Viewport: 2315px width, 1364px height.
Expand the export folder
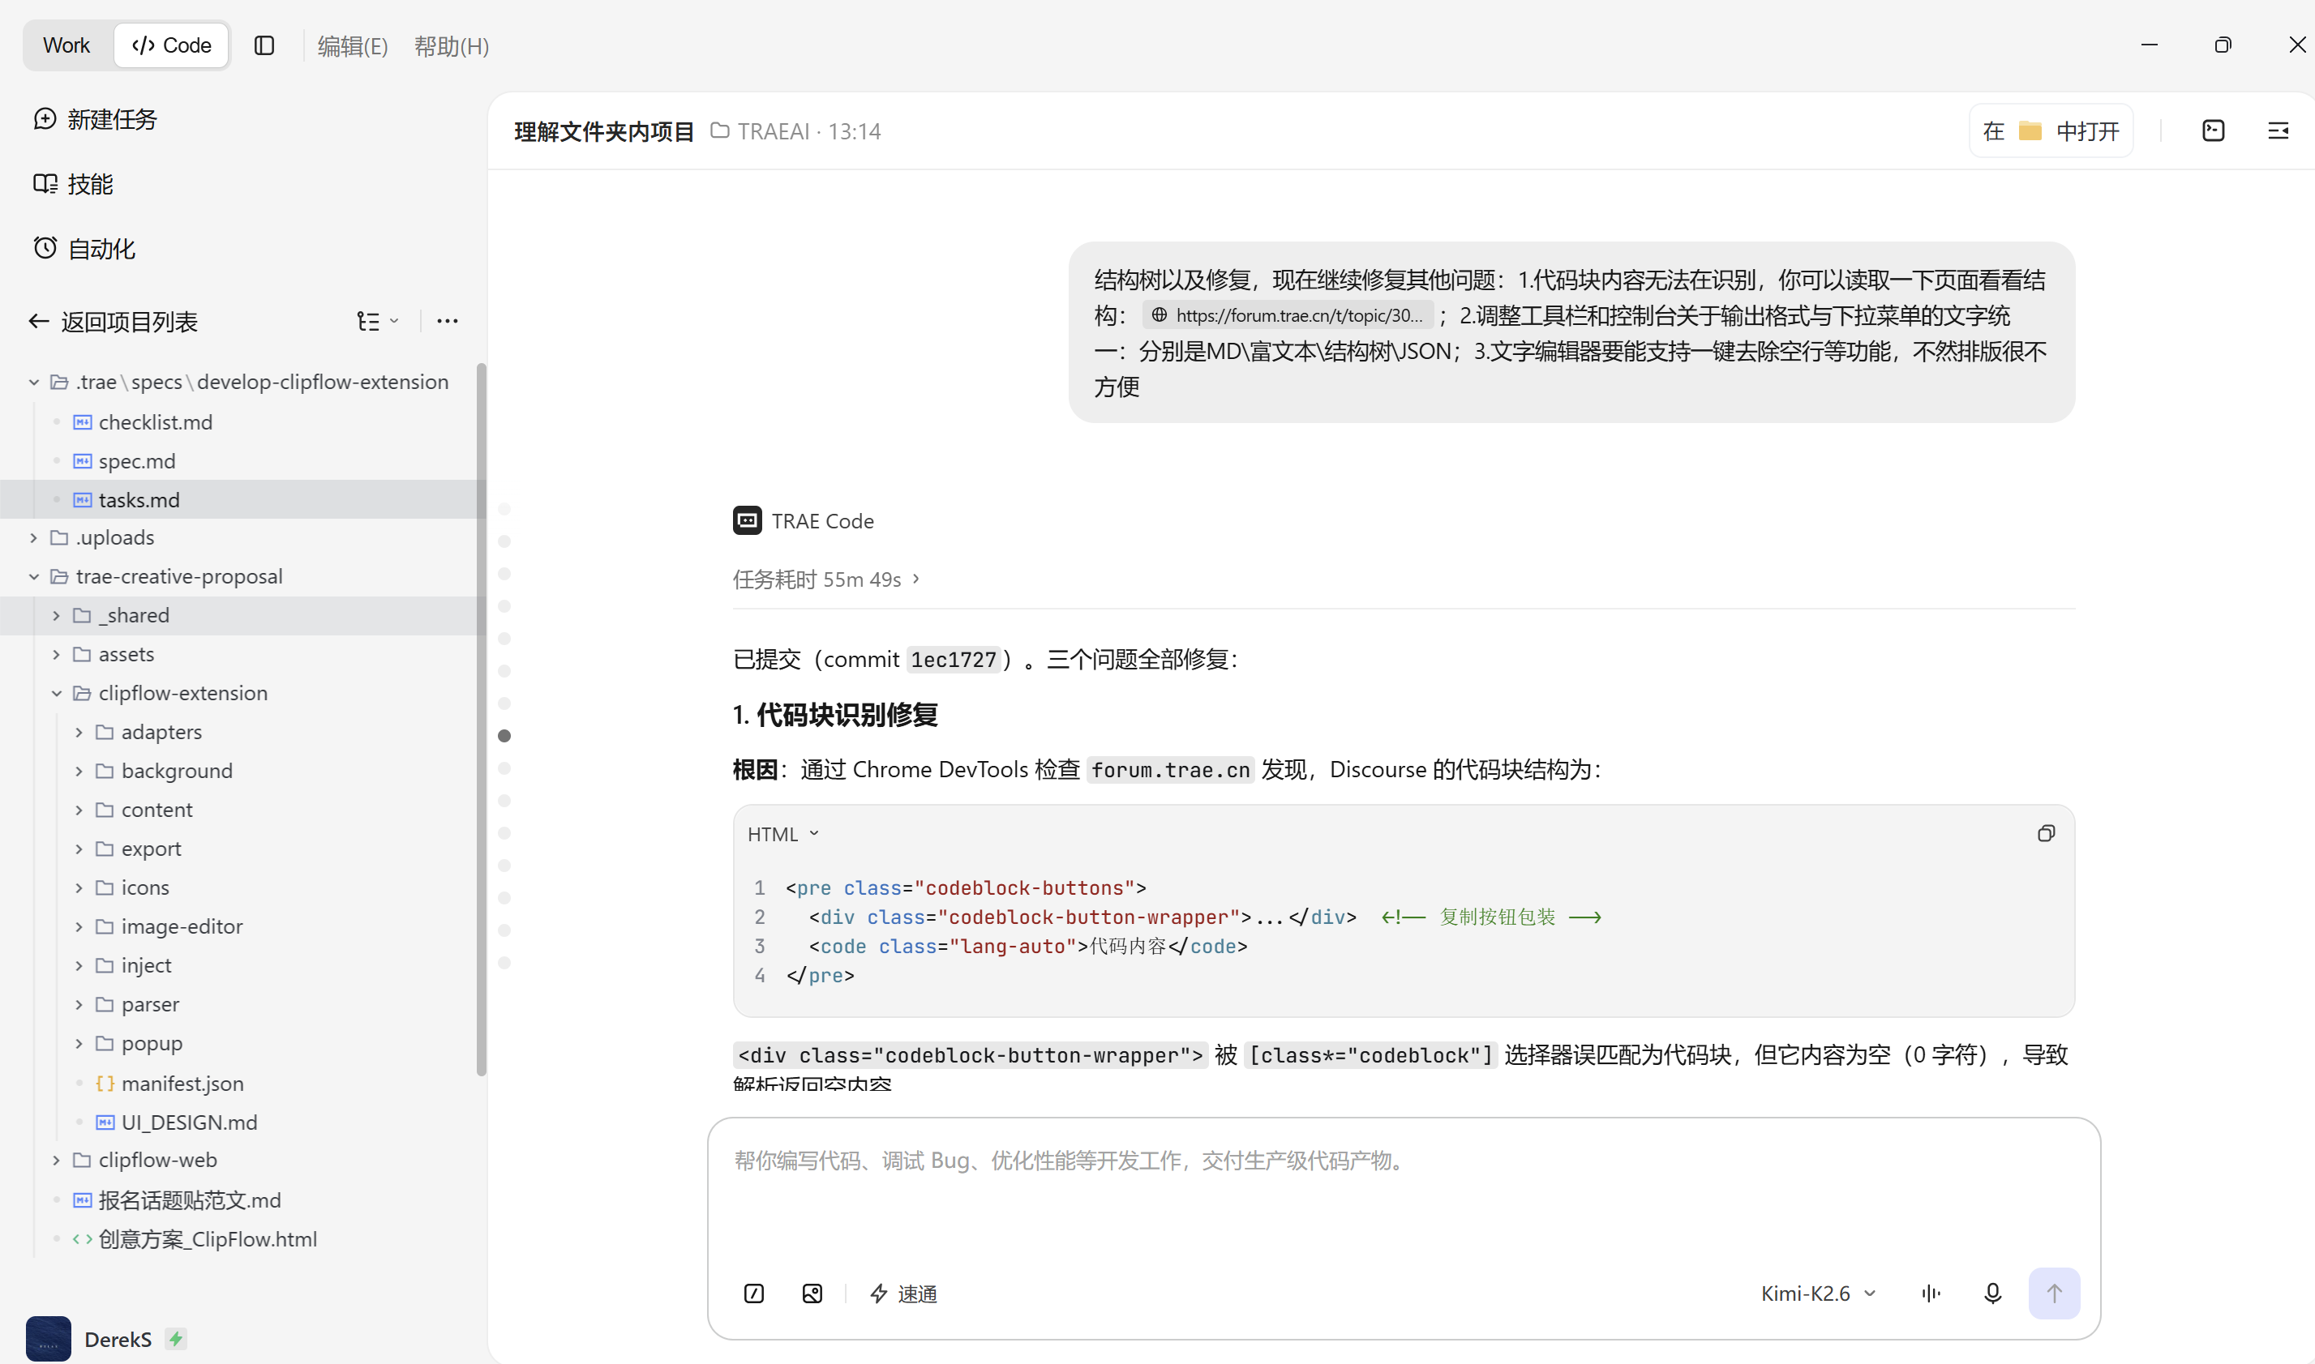click(x=79, y=849)
